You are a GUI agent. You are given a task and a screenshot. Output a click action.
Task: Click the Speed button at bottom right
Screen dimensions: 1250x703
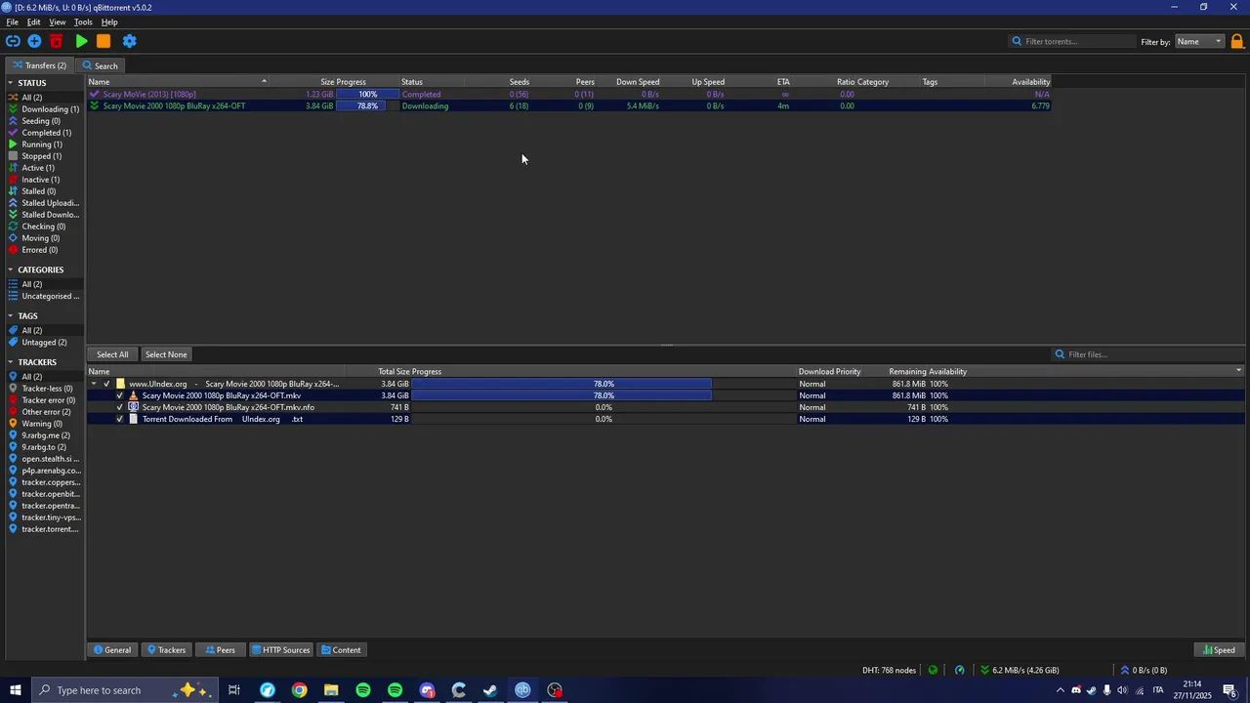coord(1219,650)
